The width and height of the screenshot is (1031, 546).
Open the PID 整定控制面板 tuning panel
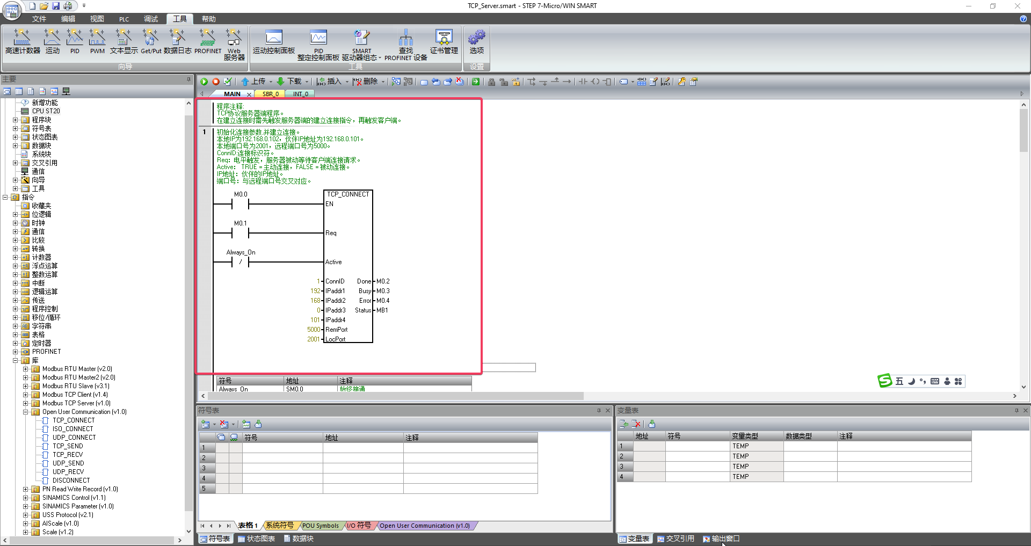tap(318, 45)
